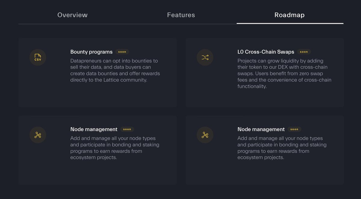Click the soon badge beside L0 Cross-Chain Swaps
Screen dimensions: 361x199
click(304, 52)
